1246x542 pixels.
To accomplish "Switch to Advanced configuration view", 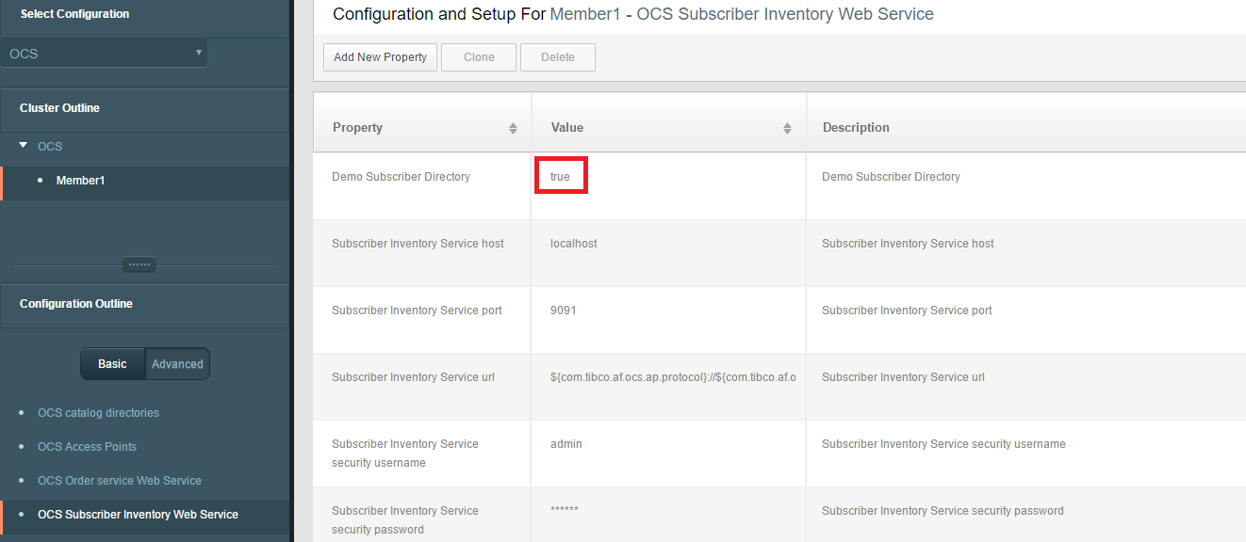I will point(177,364).
